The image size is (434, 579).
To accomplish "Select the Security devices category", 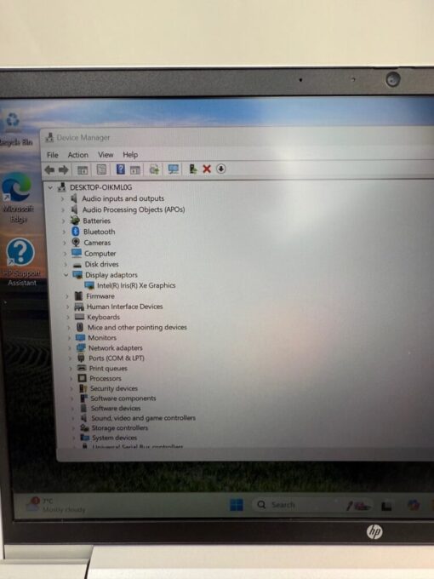I will tap(114, 388).
